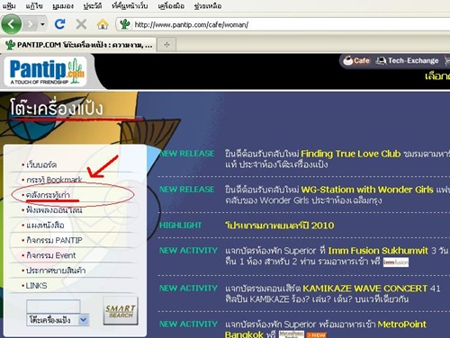This screenshot has width=450, height=338.
Task: Focus the search text field above the dropdown
Action: pos(53,307)
